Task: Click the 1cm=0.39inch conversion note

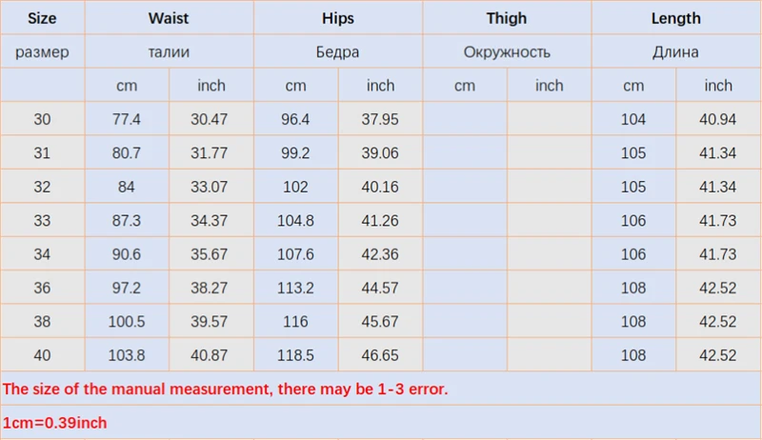Action: pyautogui.click(x=55, y=423)
